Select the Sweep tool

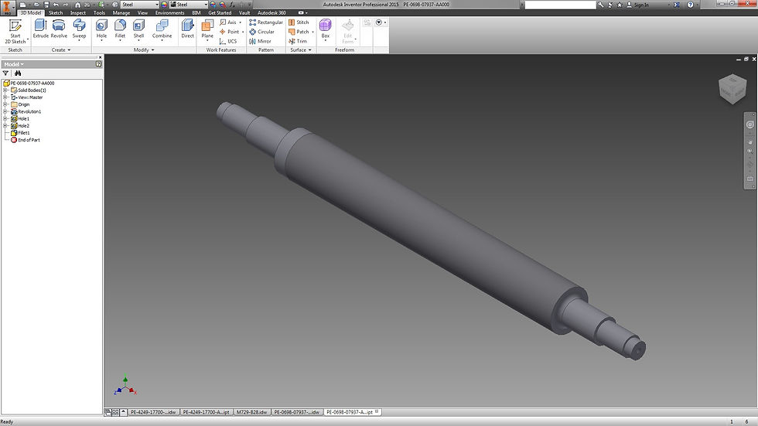pyautogui.click(x=79, y=29)
